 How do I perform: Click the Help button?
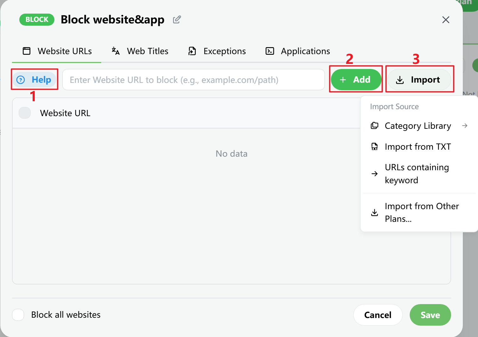pos(34,79)
